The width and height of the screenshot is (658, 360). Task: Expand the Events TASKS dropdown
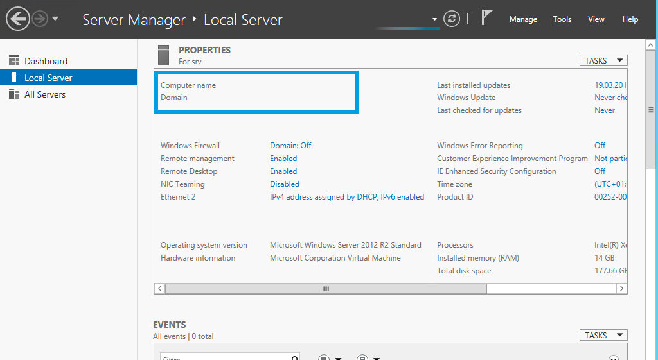coord(603,335)
